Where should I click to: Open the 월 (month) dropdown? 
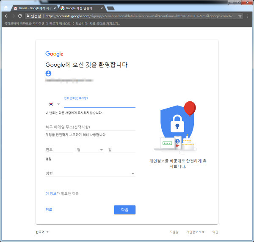(90, 150)
